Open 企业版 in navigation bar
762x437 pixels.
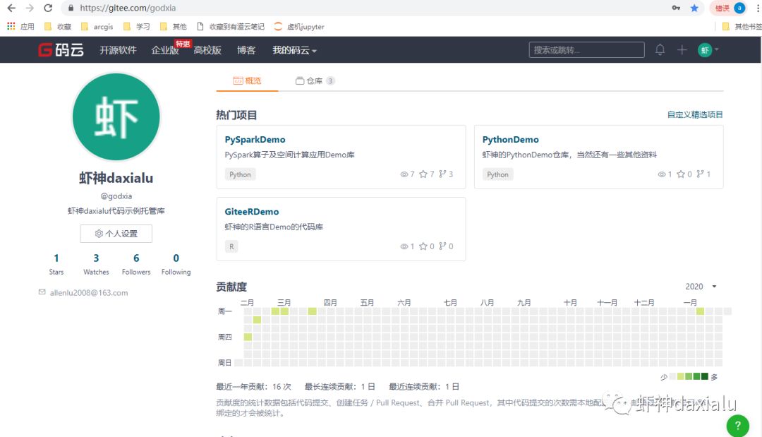coord(165,50)
